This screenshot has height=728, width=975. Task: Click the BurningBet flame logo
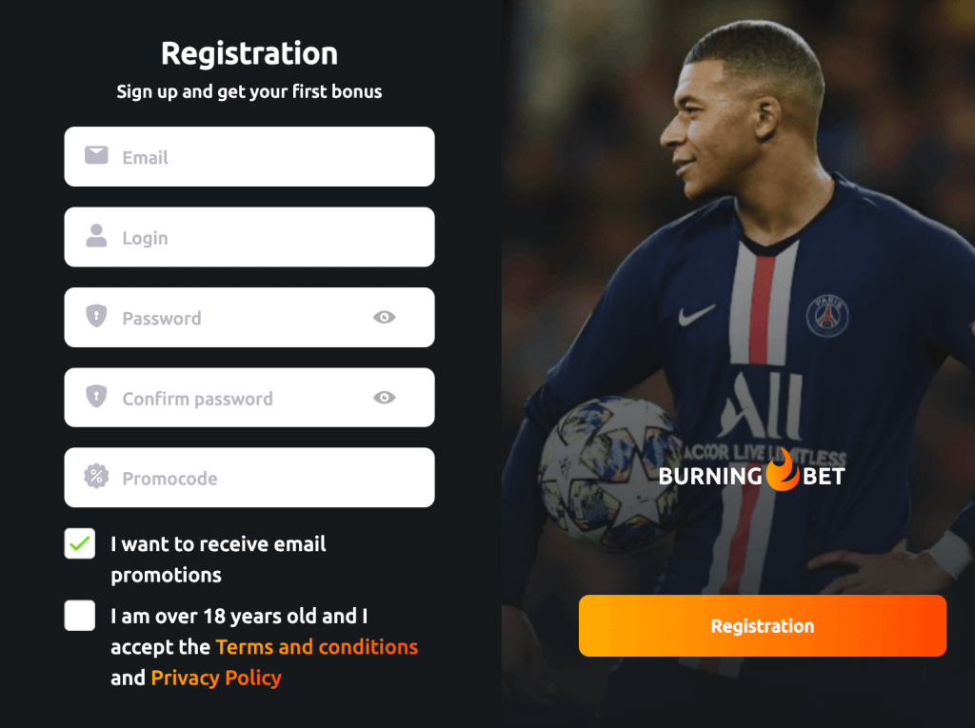point(783,469)
